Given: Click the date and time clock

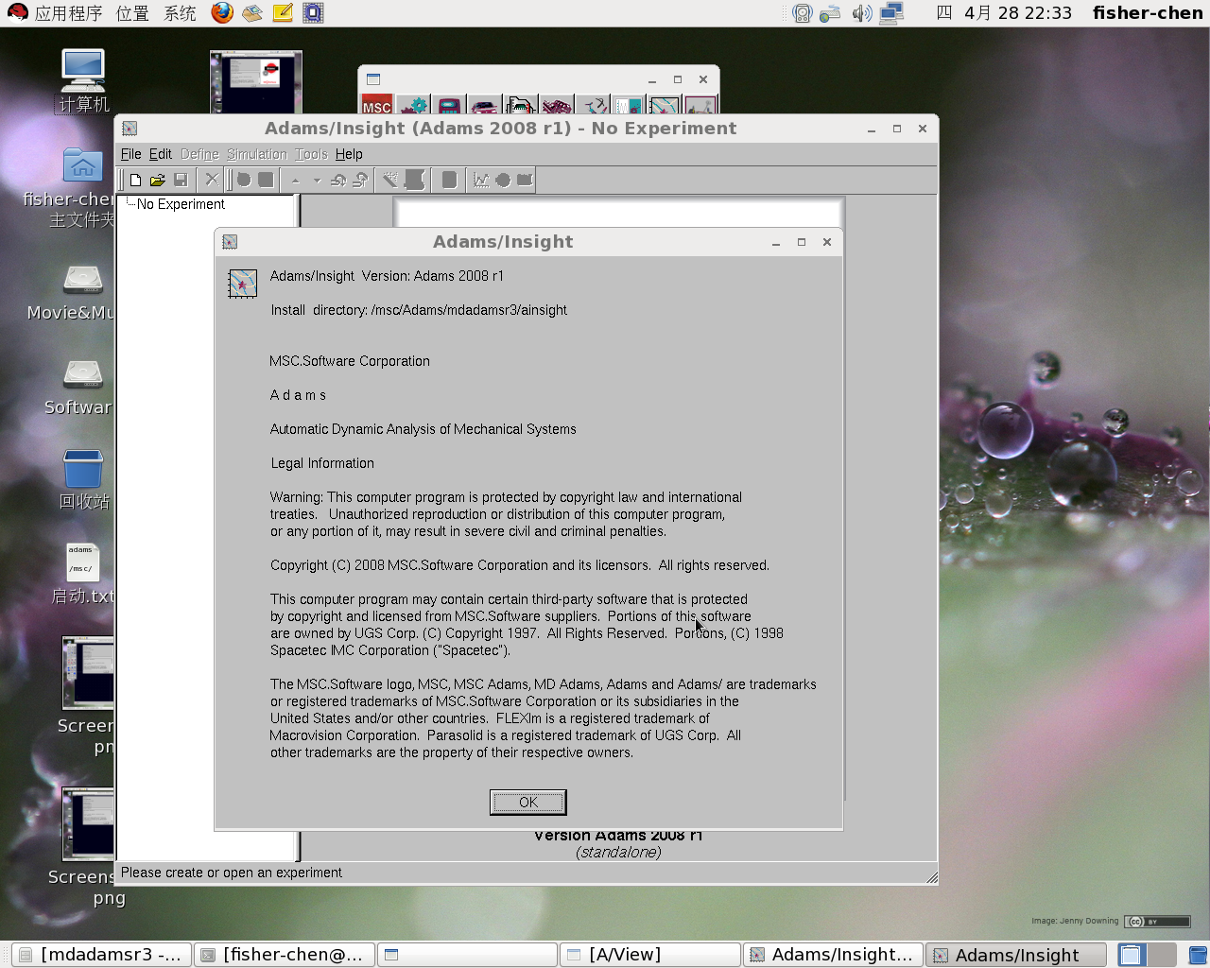Looking at the screenshot, I should coord(1005,13).
